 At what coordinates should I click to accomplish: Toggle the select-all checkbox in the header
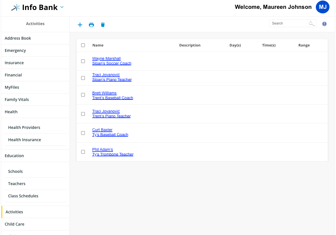[x=83, y=45]
